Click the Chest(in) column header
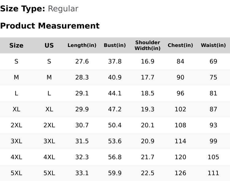Screen dimensions: 230x181 pyautogui.click(x=180, y=45)
